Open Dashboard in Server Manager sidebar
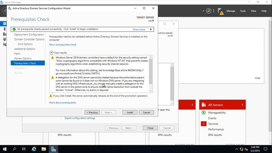This screenshot has width=272, height=153. point(5,24)
